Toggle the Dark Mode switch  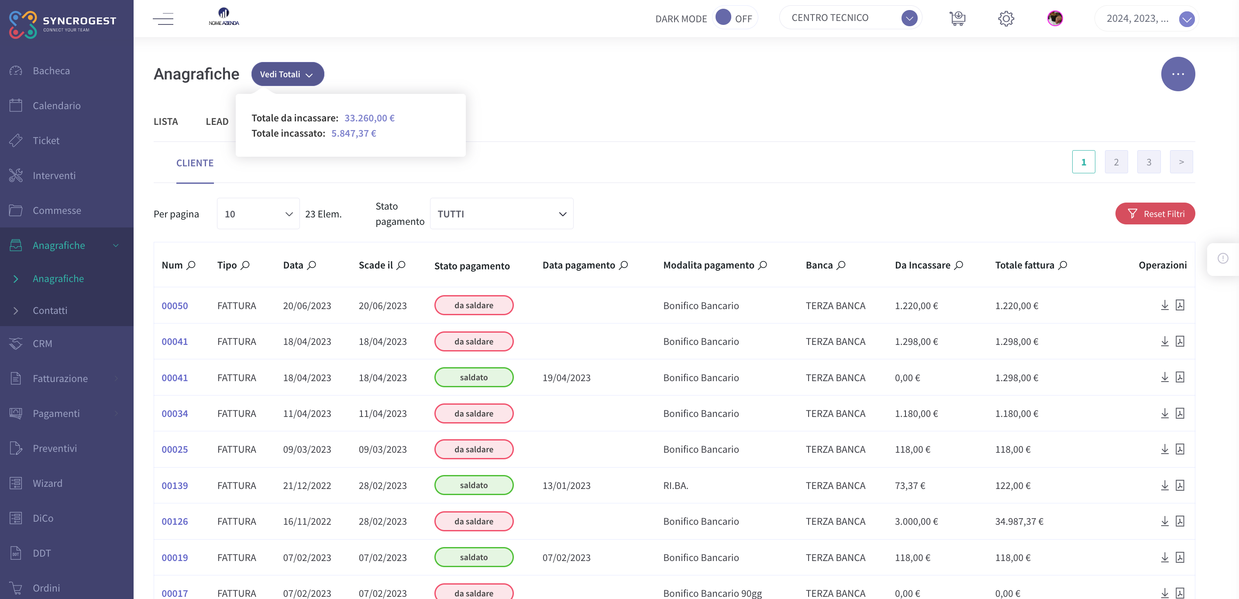click(x=734, y=18)
